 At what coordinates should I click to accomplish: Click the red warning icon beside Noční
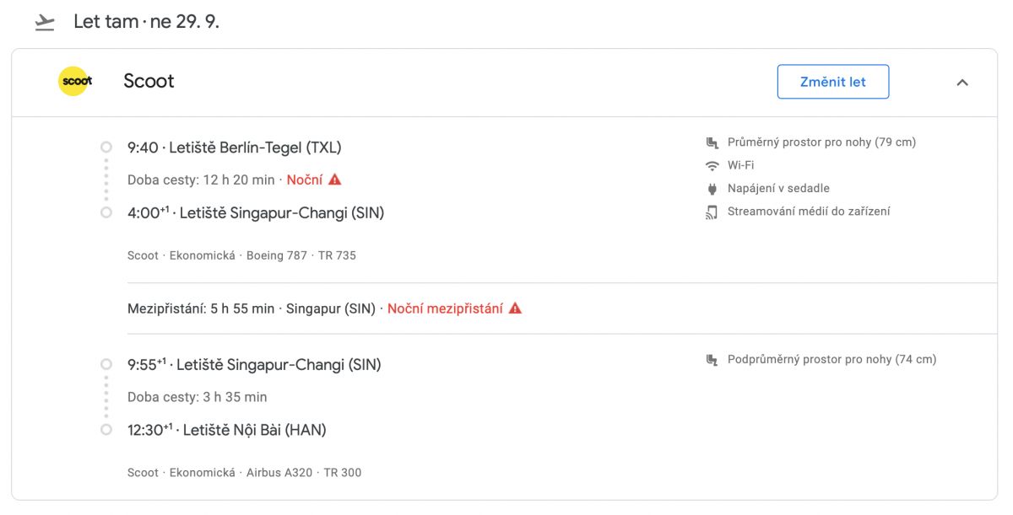point(335,180)
